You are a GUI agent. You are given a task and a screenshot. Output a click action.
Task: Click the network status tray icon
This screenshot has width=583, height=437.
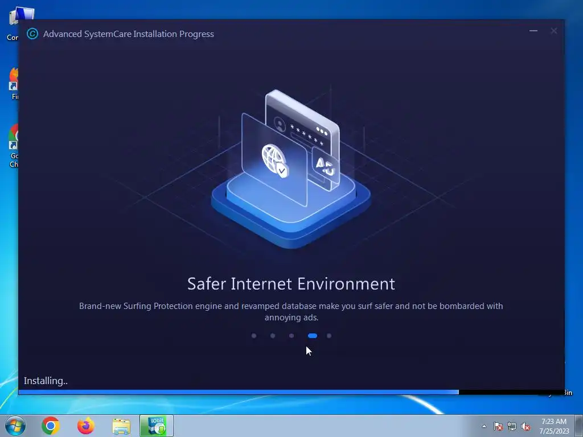click(x=512, y=426)
